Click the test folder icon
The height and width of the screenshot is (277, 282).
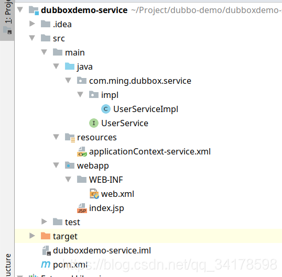pos(58,222)
